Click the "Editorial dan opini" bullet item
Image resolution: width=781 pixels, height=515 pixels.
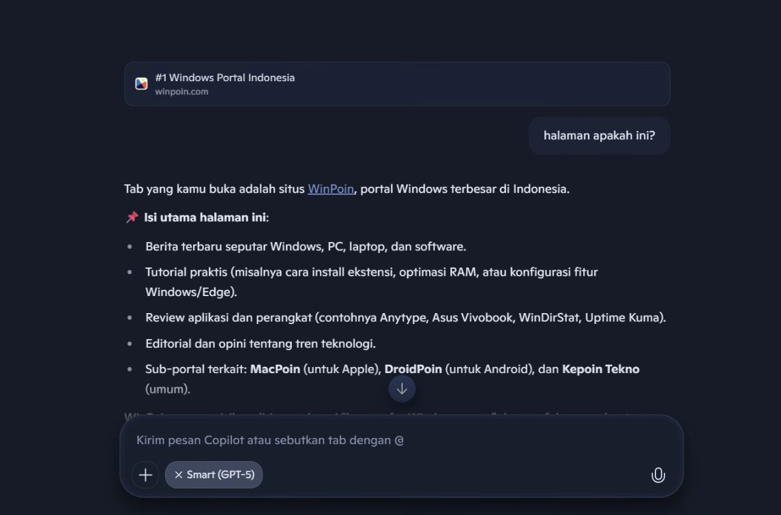coord(261,343)
